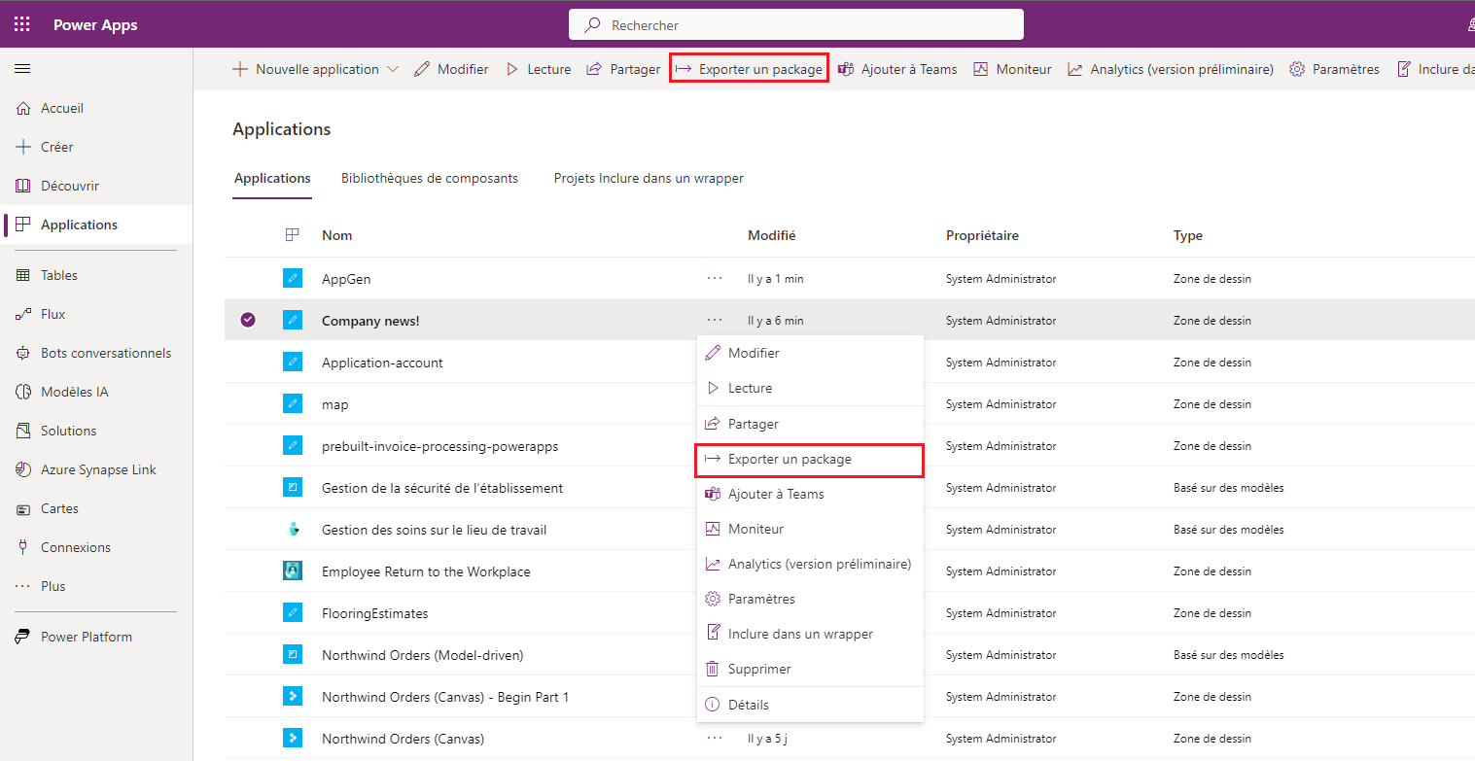
Task: Click the Rechercher search field
Action: [x=795, y=25]
